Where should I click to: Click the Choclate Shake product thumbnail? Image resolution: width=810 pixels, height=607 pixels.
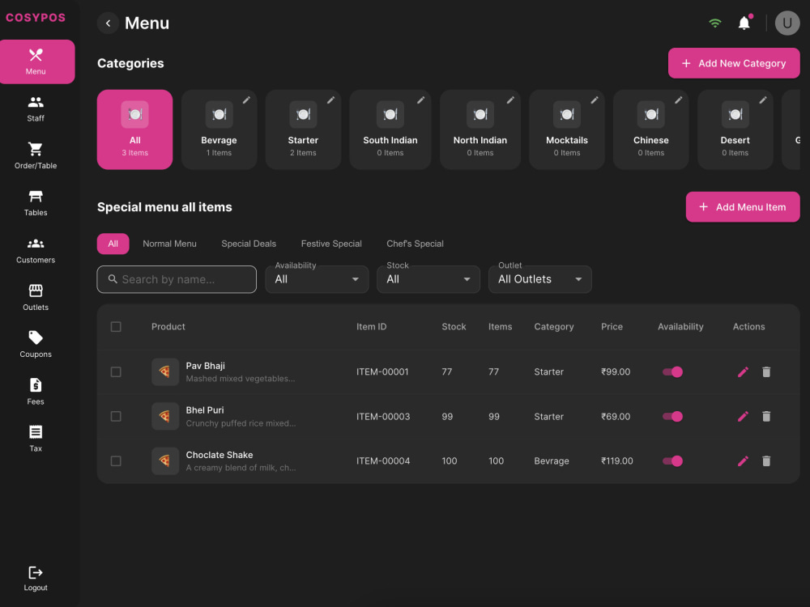(x=165, y=461)
